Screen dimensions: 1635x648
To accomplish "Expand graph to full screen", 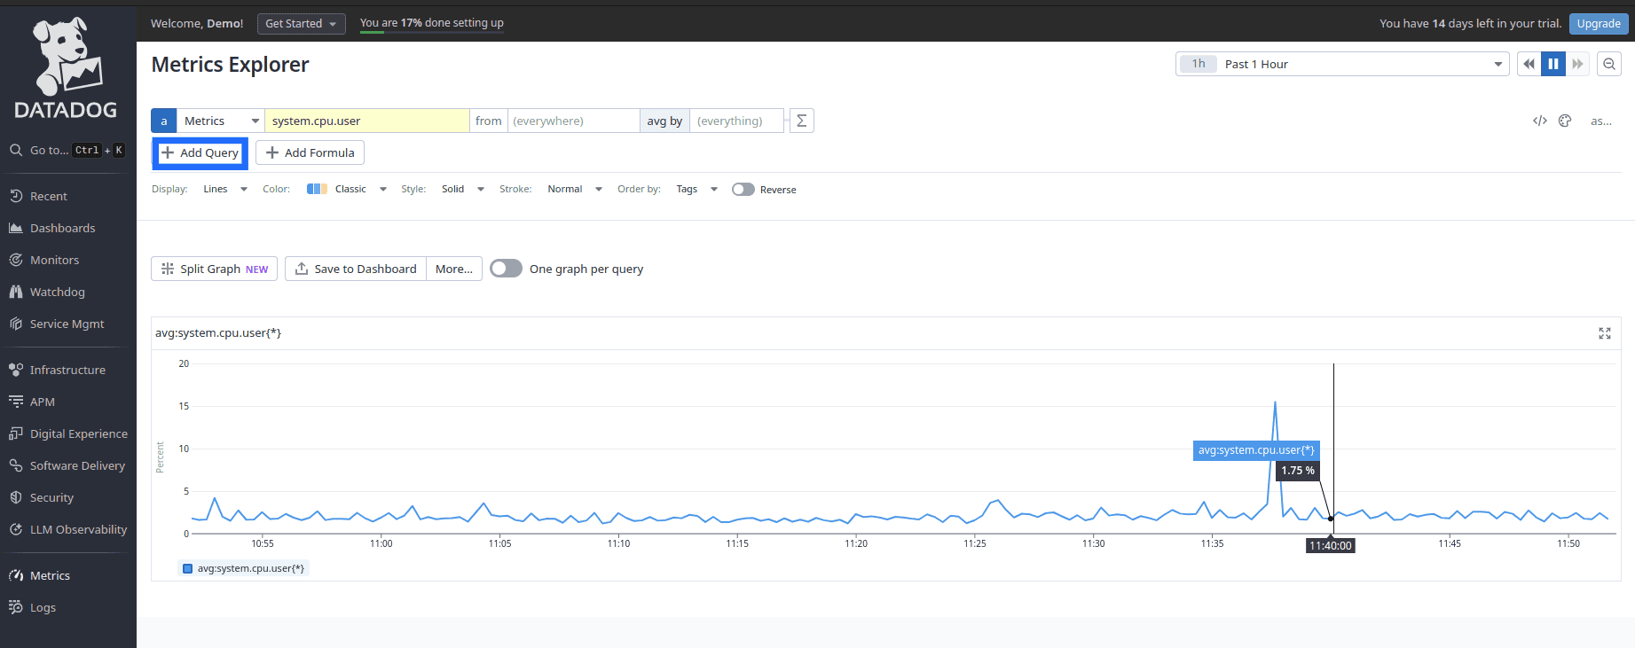I will click(x=1604, y=333).
